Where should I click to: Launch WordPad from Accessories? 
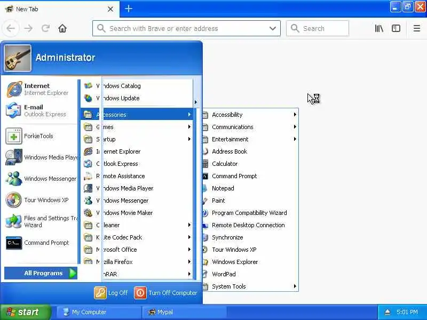(250, 274)
